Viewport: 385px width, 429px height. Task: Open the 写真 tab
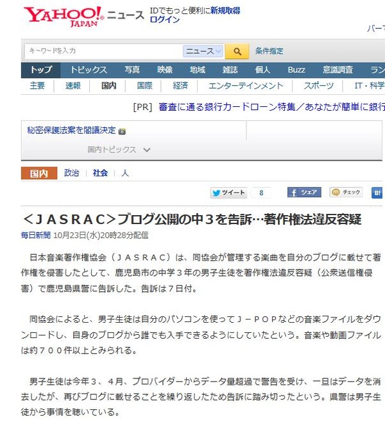click(132, 70)
